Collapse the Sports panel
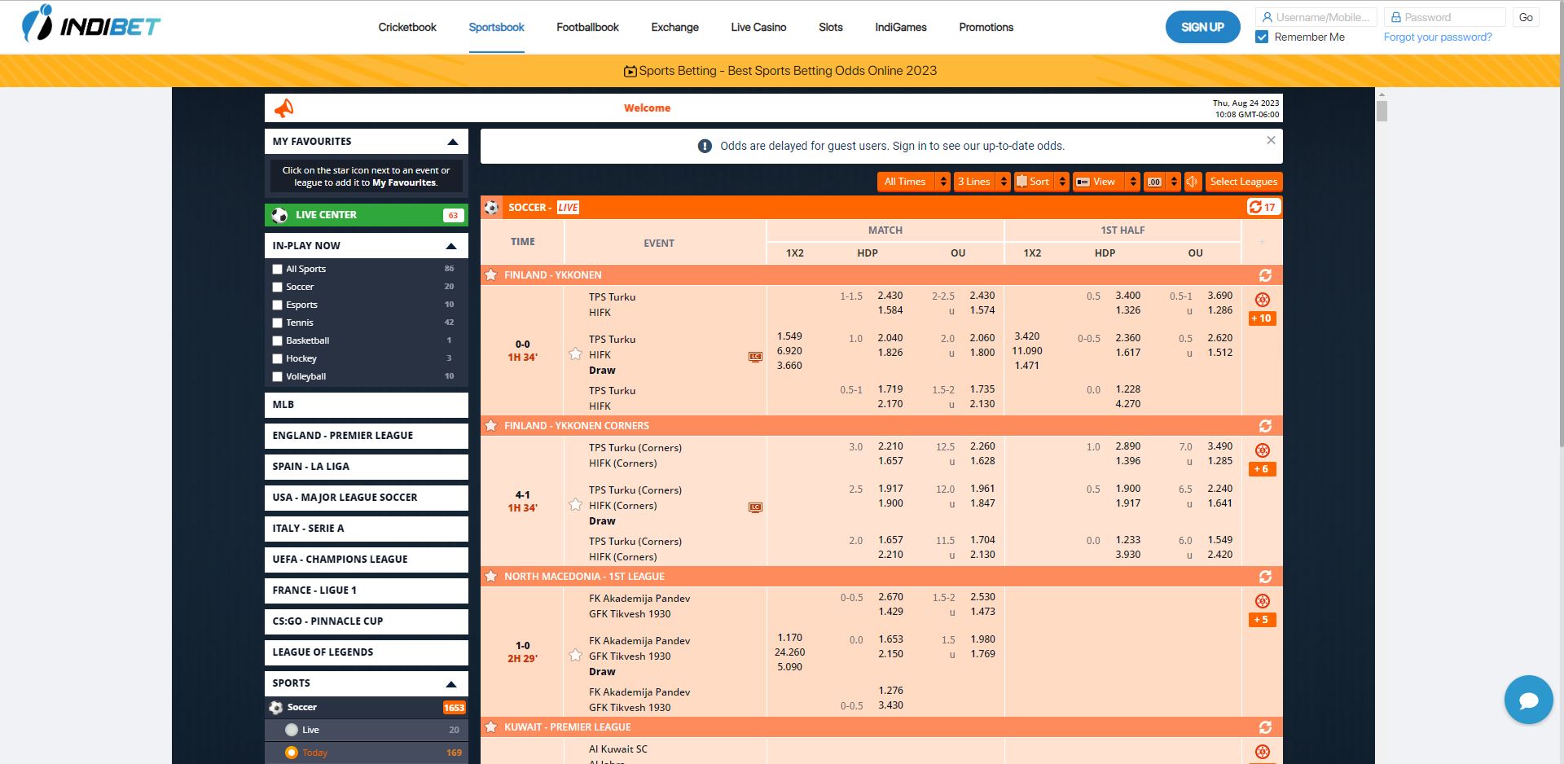 [451, 683]
